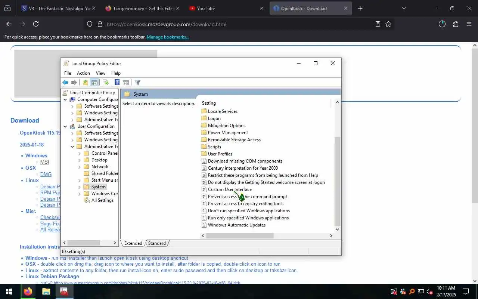Collapse User Configuration Administrative Templates node
The height and width of the screenshot is (299, 478).
point(72,147)
